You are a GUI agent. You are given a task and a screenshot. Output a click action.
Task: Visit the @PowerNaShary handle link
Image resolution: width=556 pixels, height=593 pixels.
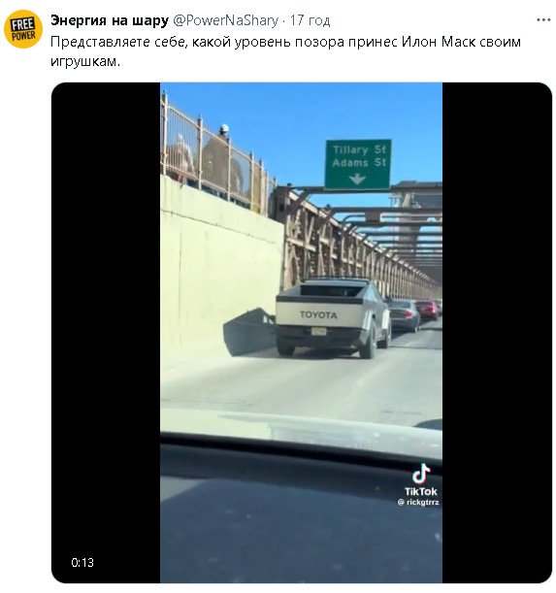(x=225, y=20)
